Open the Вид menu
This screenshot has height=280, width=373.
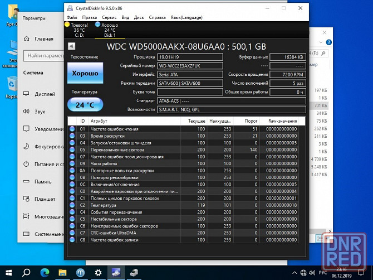pyautogui.click(x=125, y=17)
